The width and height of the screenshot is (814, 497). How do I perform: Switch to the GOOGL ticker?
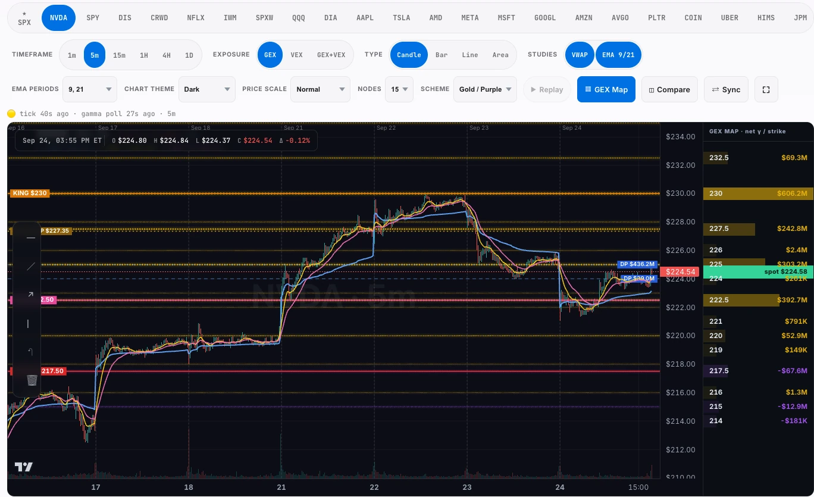[544, 18]
